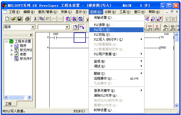Expand the 参数 tree node
The width and height of the screenshot is (181, 115).
[12, 54]
